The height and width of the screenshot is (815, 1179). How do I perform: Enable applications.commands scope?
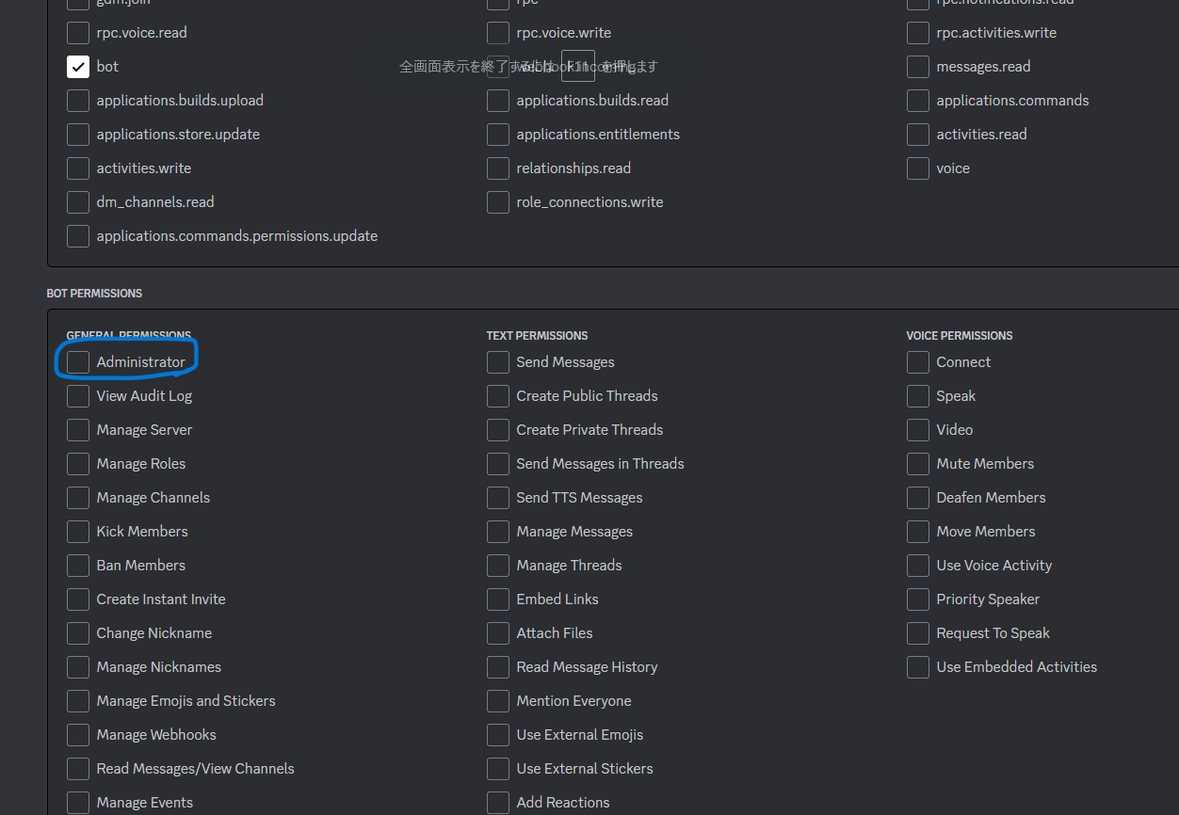pyautogui.click(x=918, y=101)
